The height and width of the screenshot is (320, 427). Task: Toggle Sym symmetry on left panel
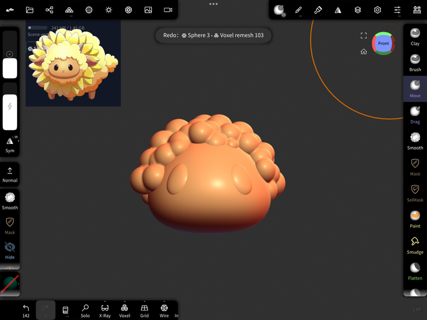[10, 145]
